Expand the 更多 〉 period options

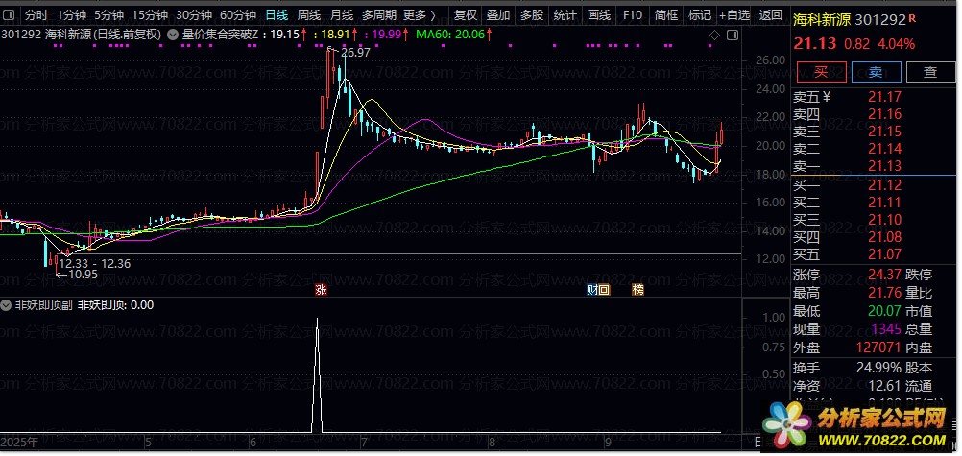[420, 15]
